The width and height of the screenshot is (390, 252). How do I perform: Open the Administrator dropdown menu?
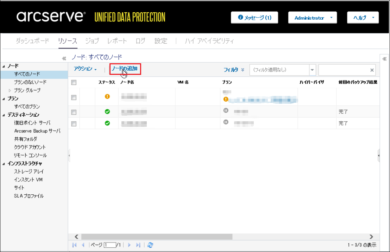click(x=312, y=18)
